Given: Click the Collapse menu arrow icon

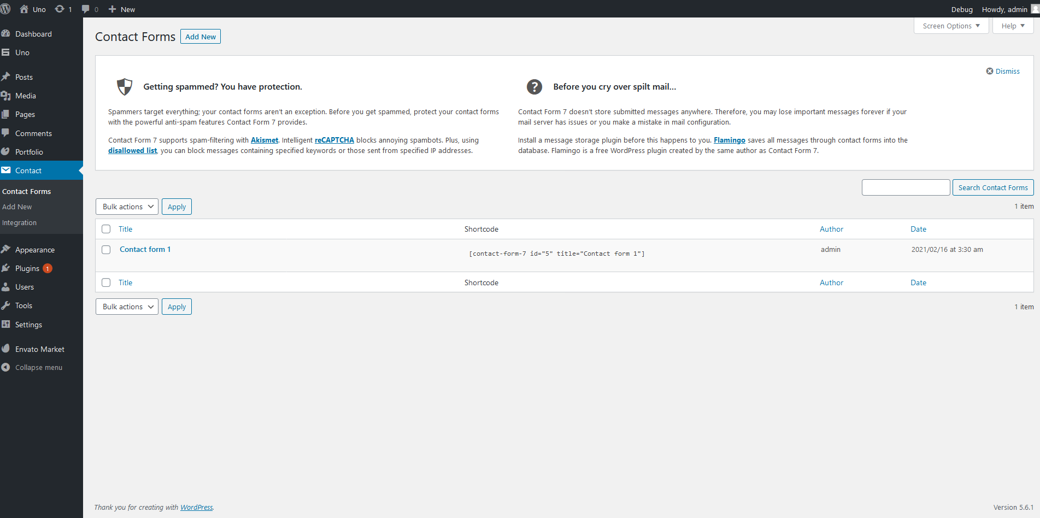Looking at the screenshot, I should (x=6, y=367).
